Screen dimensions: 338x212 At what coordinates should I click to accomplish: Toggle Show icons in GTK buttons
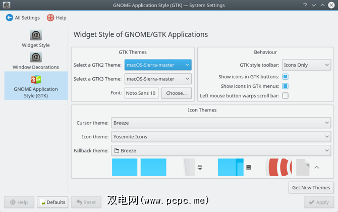click(x=285, y=77)
